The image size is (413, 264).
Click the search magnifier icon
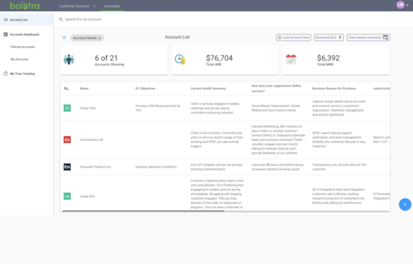tap(61, 19)
